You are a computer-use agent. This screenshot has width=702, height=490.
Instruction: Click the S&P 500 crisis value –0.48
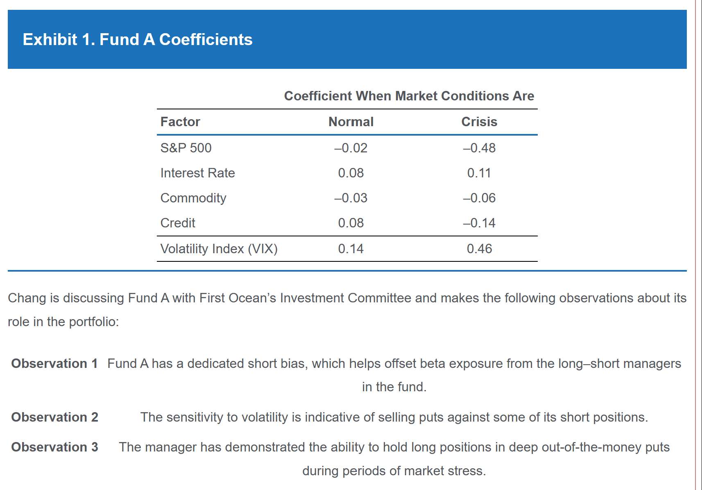479,147
